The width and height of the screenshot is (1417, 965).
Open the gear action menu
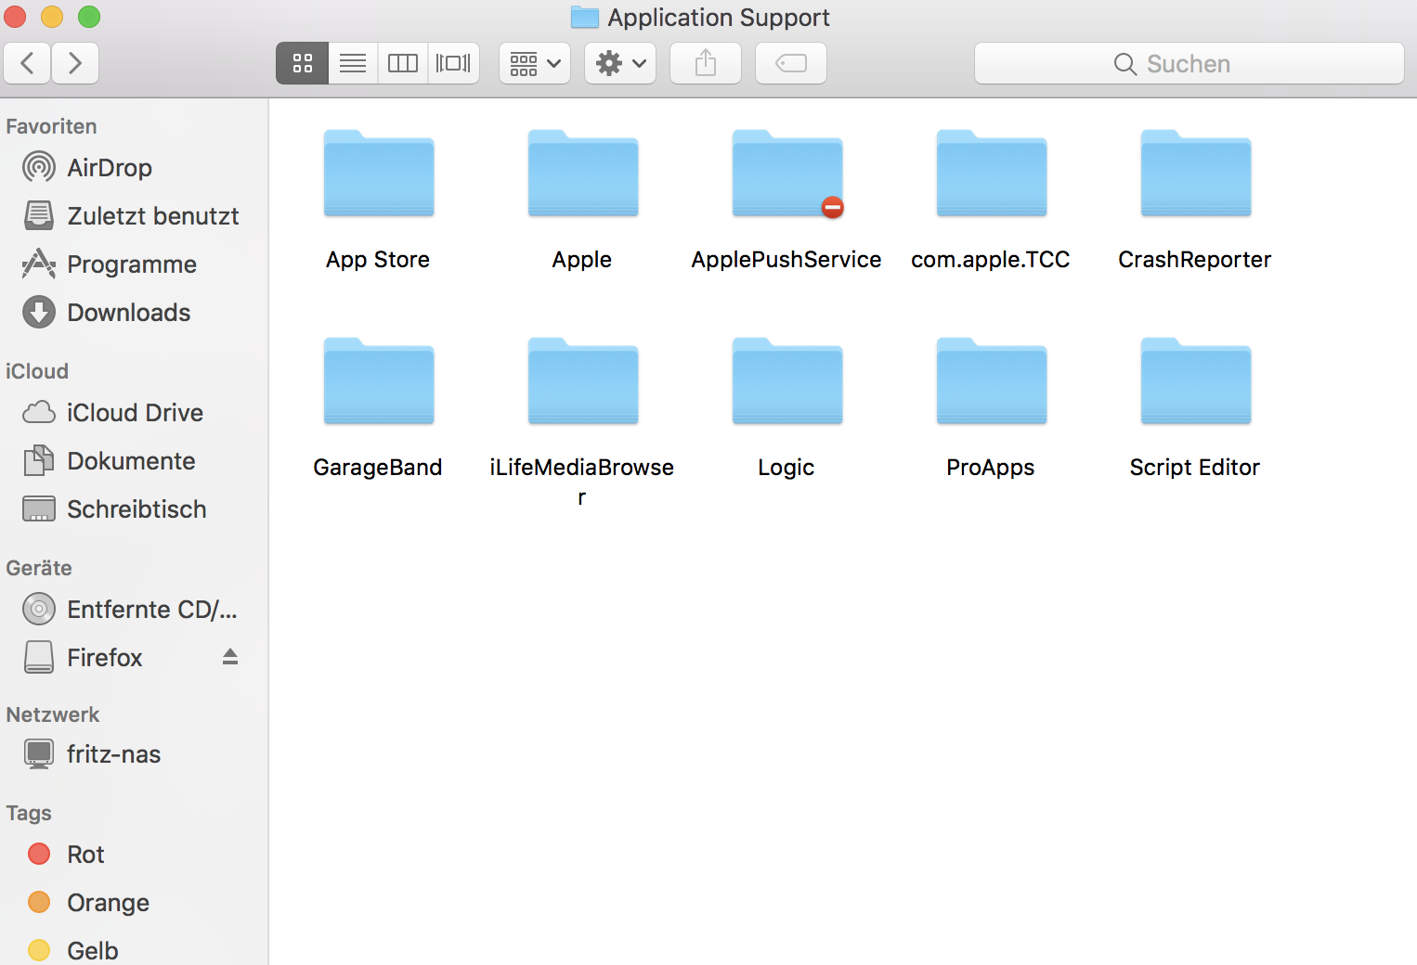click(x=620, y=63)
